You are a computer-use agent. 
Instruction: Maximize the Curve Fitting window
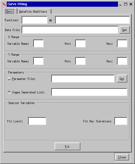[126, 4]
